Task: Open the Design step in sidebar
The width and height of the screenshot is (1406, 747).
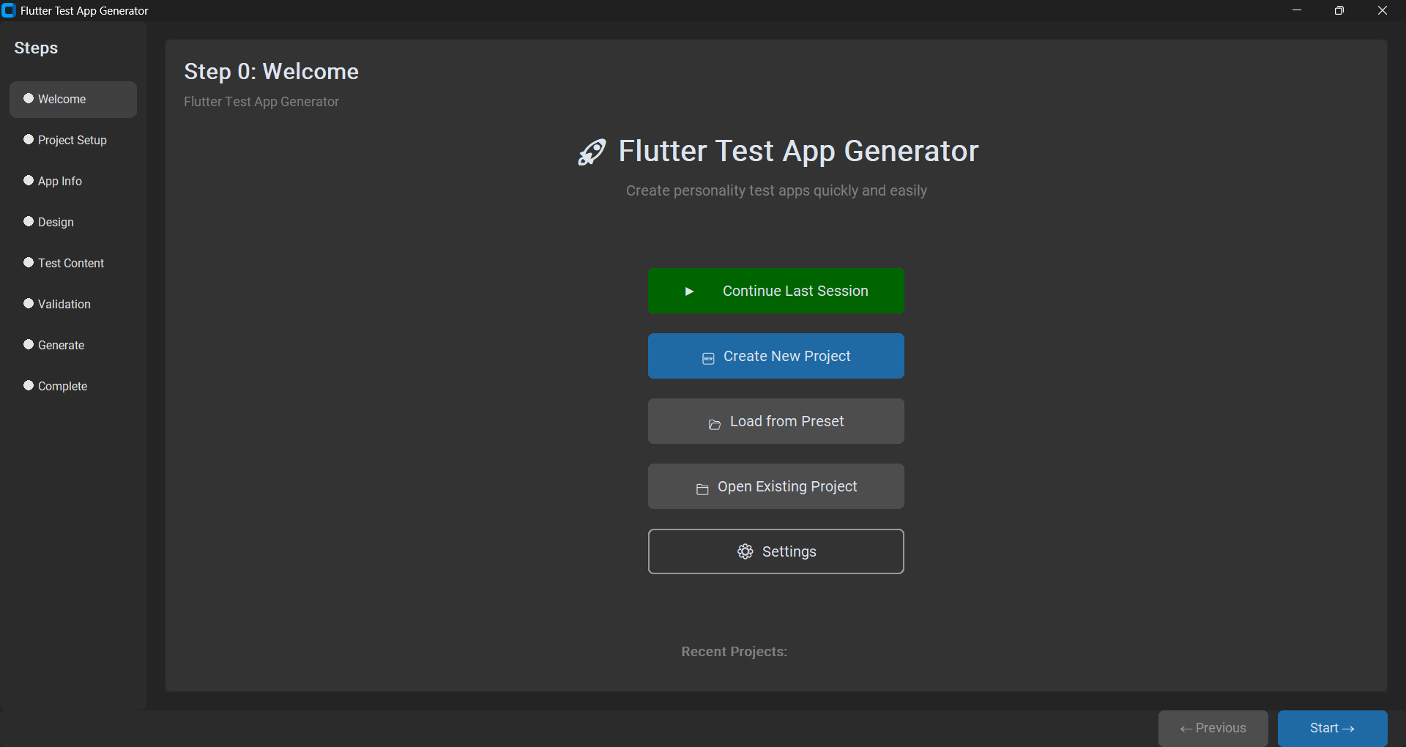Action: pos(56,222)
